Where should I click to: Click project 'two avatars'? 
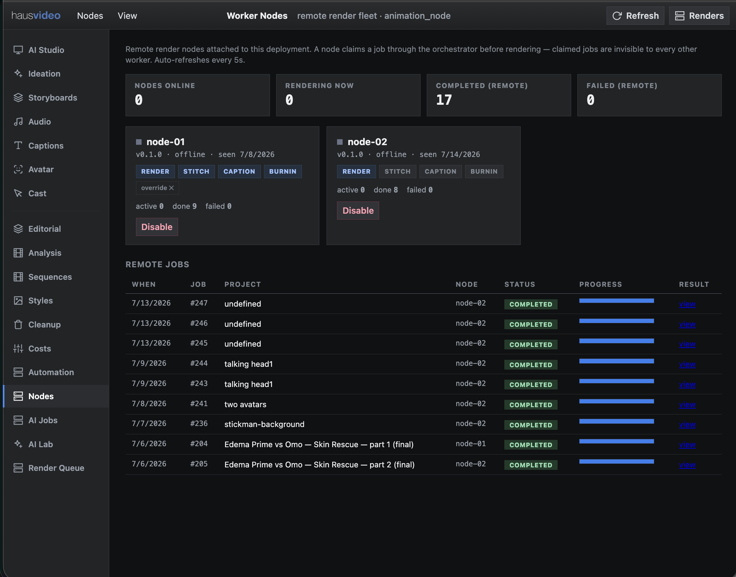245,404
